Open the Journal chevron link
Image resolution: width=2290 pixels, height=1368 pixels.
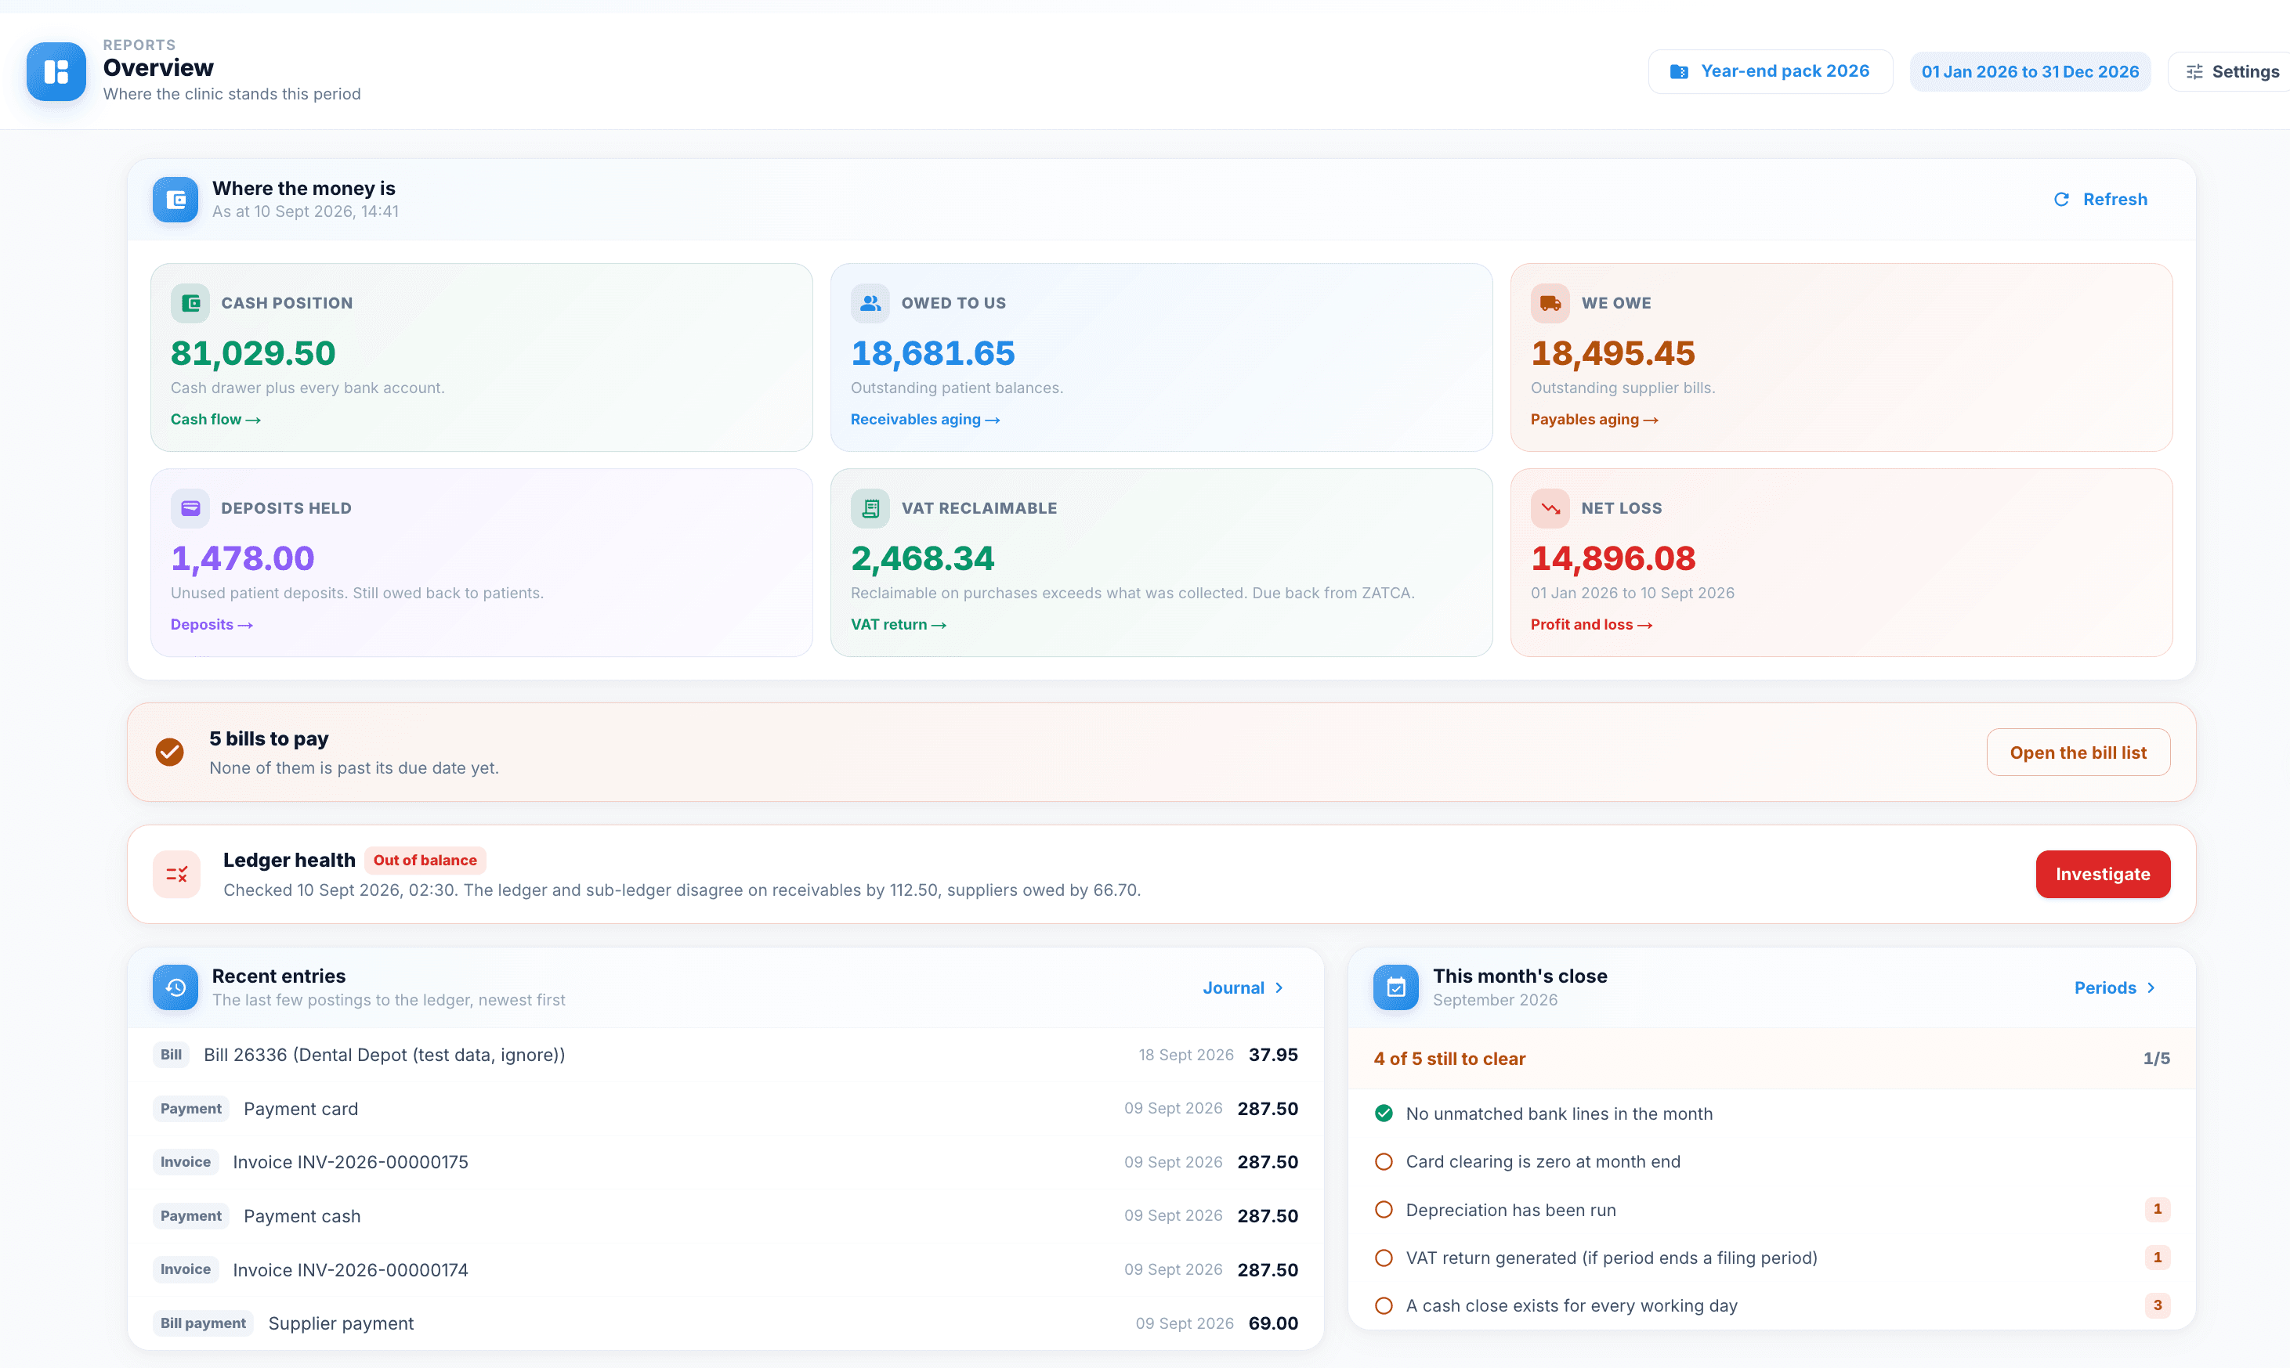pos(1243,987)
